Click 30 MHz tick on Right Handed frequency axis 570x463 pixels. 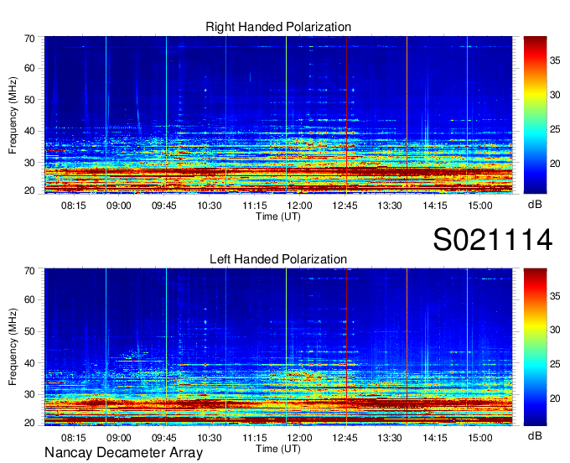(29, 163)
